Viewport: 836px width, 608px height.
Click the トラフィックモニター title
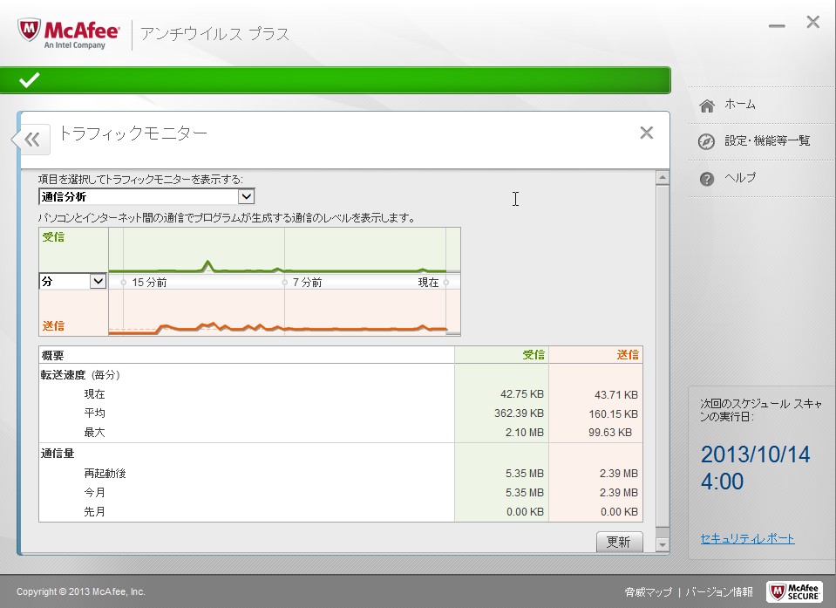133,133
